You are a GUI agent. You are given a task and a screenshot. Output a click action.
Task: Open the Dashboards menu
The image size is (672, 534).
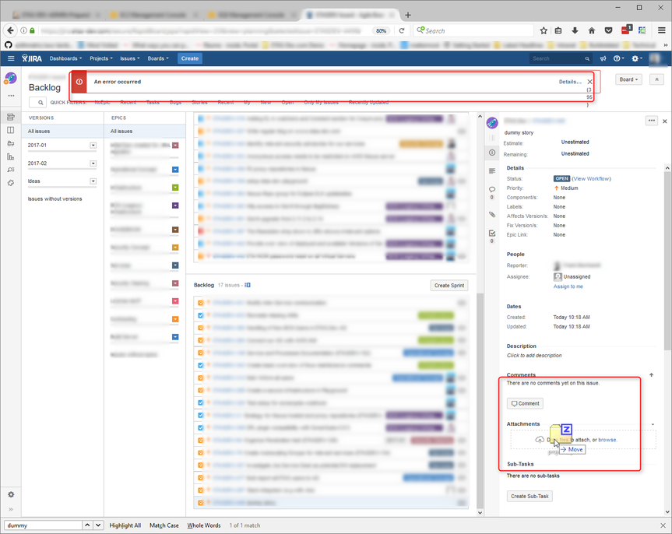tap(65, 58)
